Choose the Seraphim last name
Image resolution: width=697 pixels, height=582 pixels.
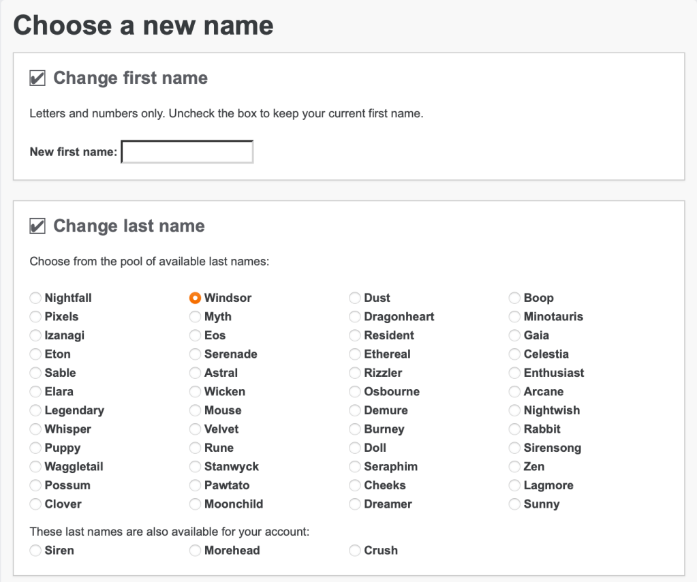(355, 467)
